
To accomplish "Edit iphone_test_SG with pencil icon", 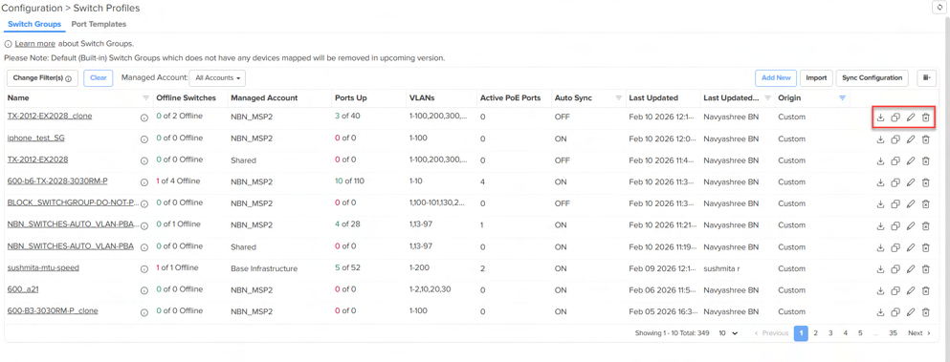I will [x=910, y=139].
